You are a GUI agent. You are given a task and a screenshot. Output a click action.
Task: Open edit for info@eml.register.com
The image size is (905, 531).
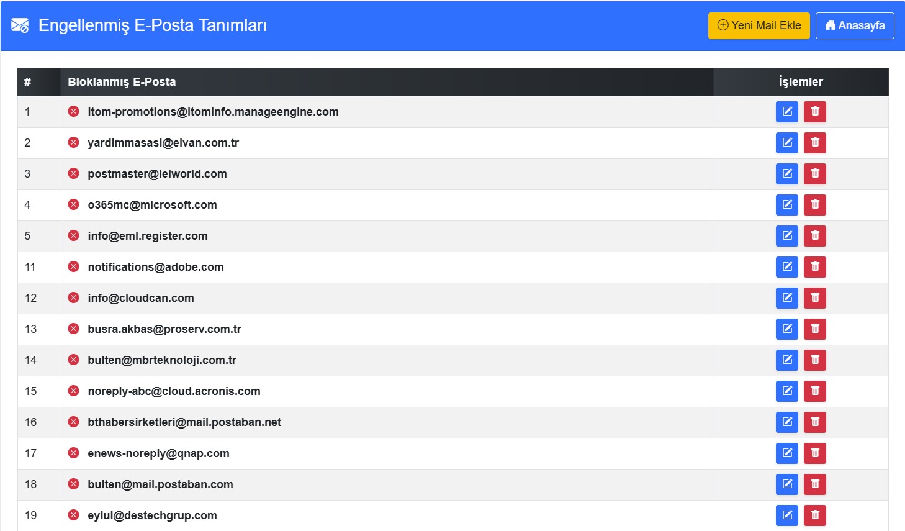click(786, 236)
